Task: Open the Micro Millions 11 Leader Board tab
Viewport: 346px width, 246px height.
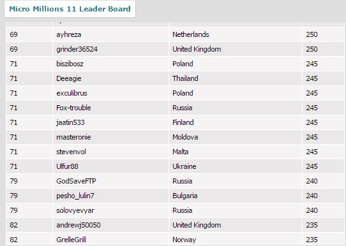Action: (x=70, y=9)
